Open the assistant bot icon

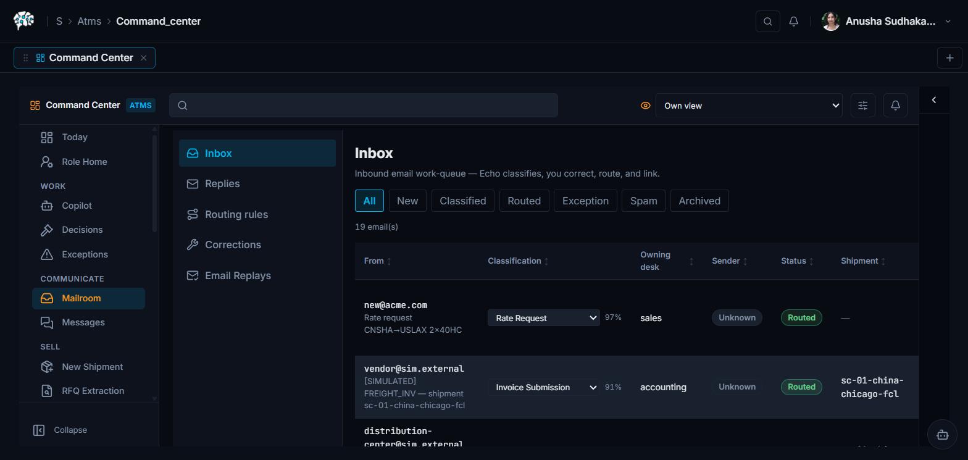(x=942, y=435)
